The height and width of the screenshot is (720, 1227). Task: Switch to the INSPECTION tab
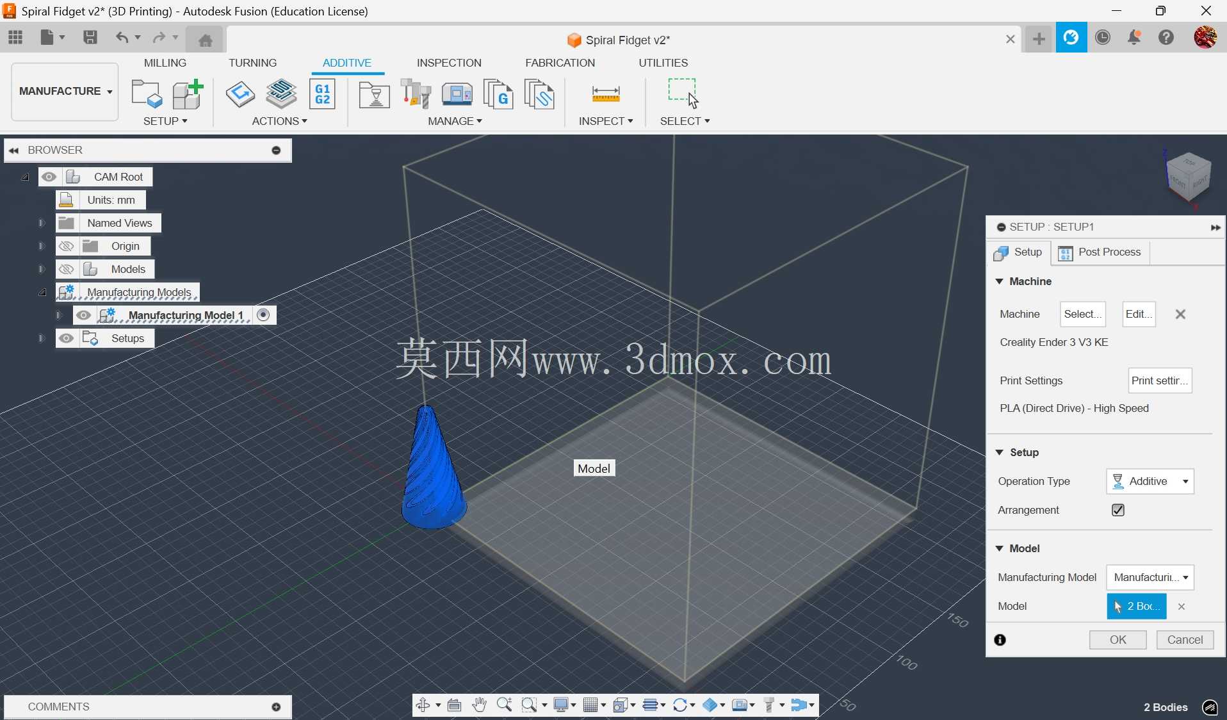click(449, 63)
